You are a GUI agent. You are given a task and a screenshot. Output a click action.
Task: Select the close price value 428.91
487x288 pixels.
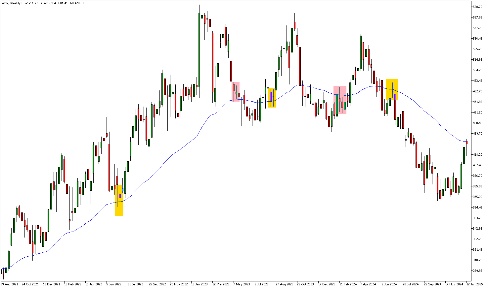tap(79, 3)
